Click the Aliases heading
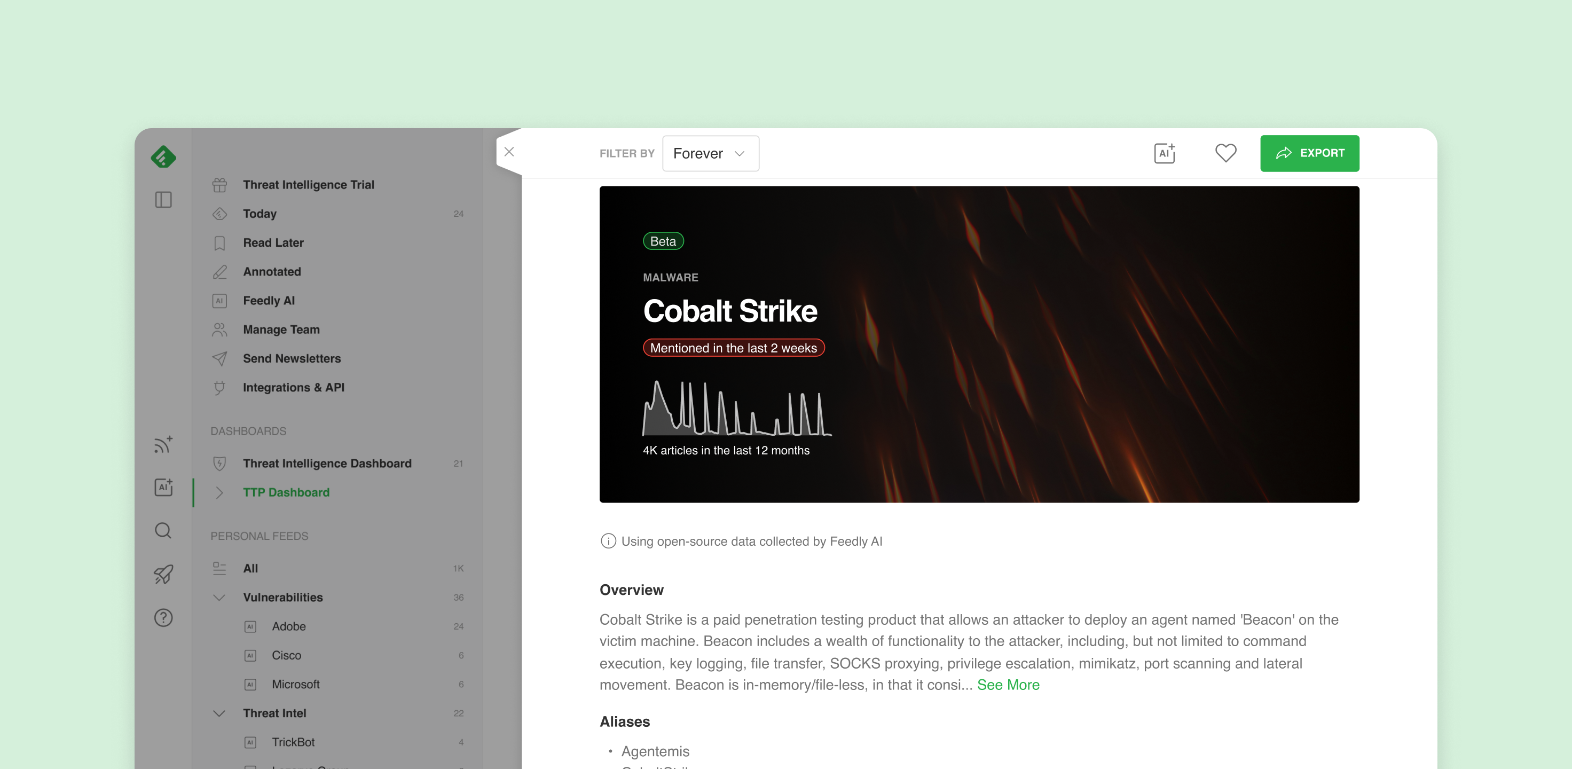 click(x=625, y=722)
